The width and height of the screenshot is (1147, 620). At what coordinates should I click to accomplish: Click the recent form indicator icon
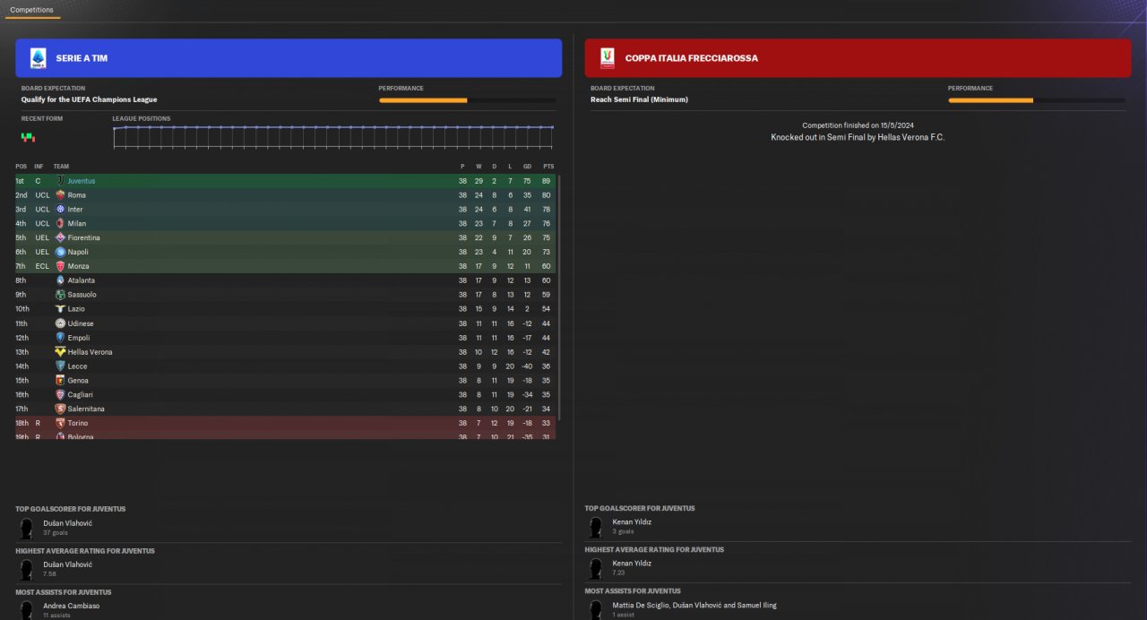tap(28, 137)
